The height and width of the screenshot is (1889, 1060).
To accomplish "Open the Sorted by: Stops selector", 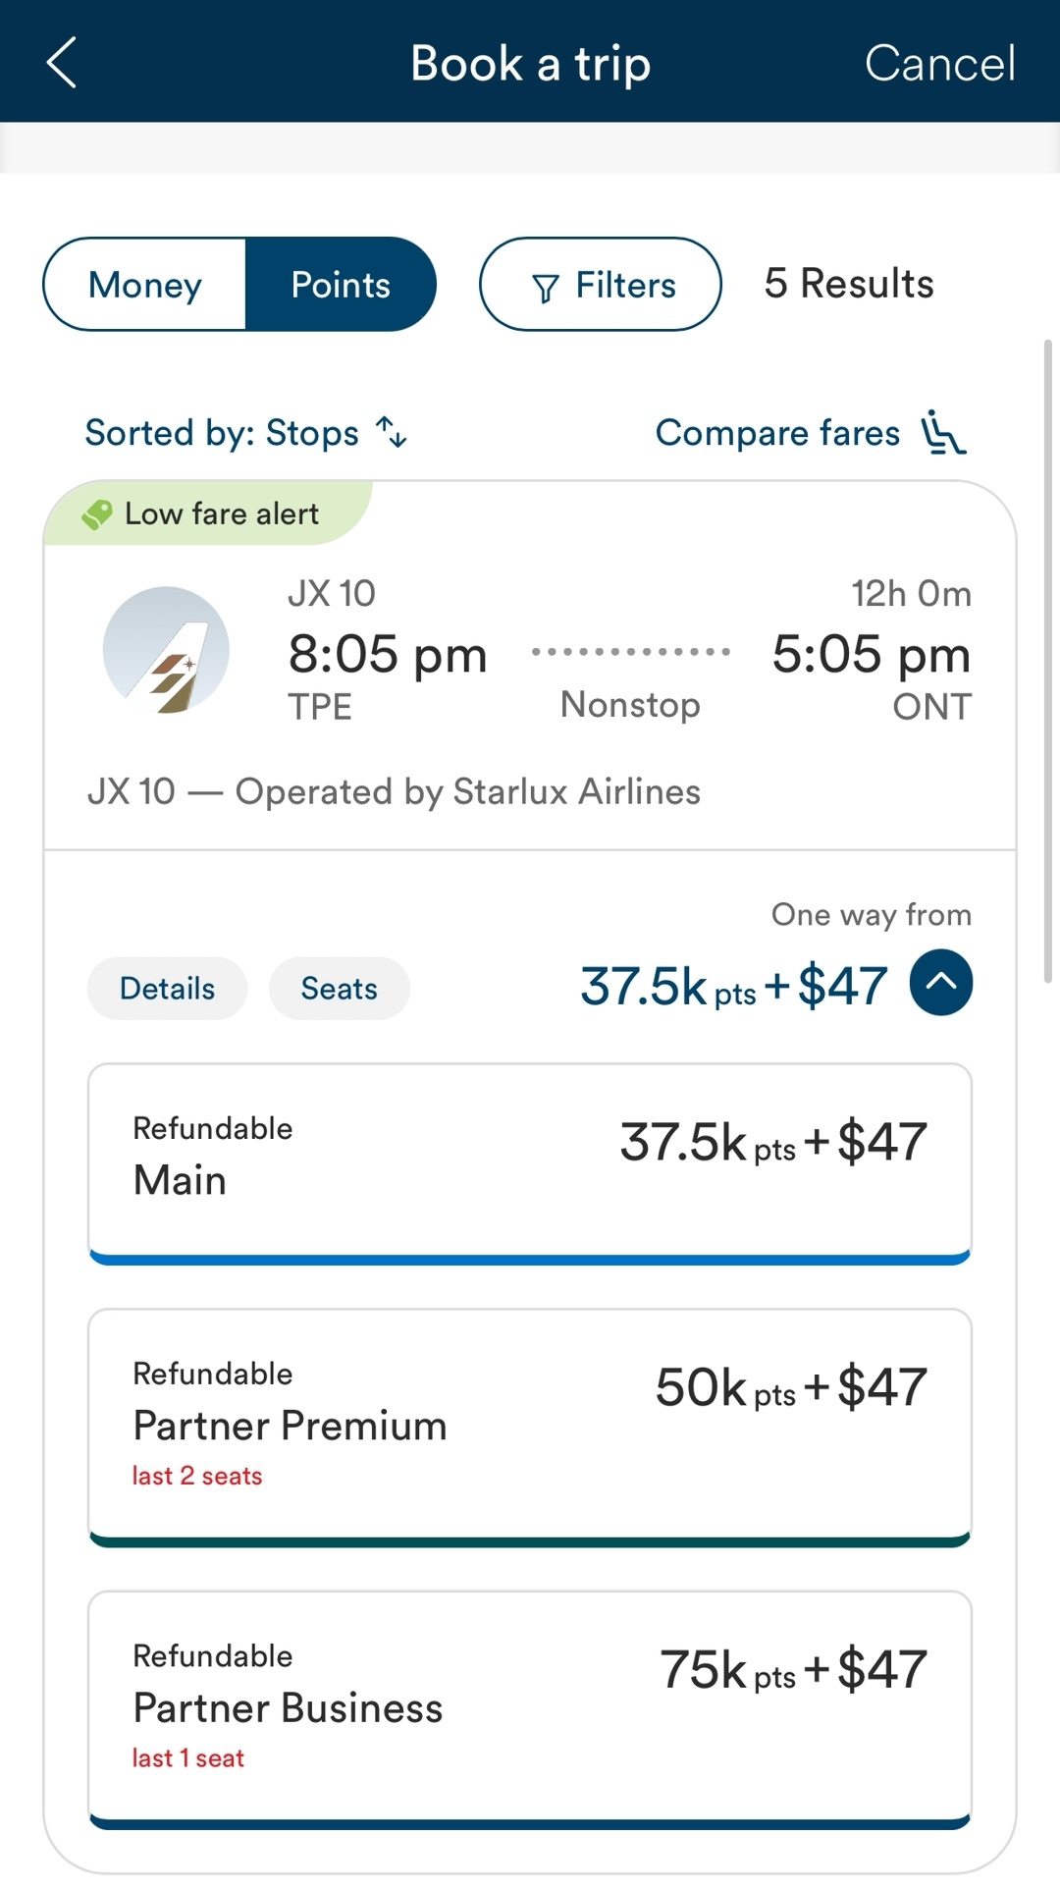I will click(x=223, y=433).
